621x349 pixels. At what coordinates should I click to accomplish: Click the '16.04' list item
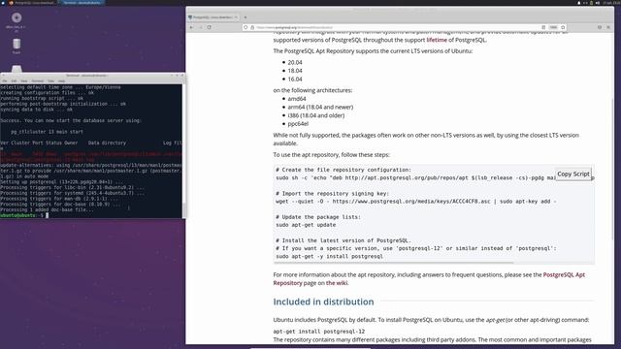click(295, 79)
